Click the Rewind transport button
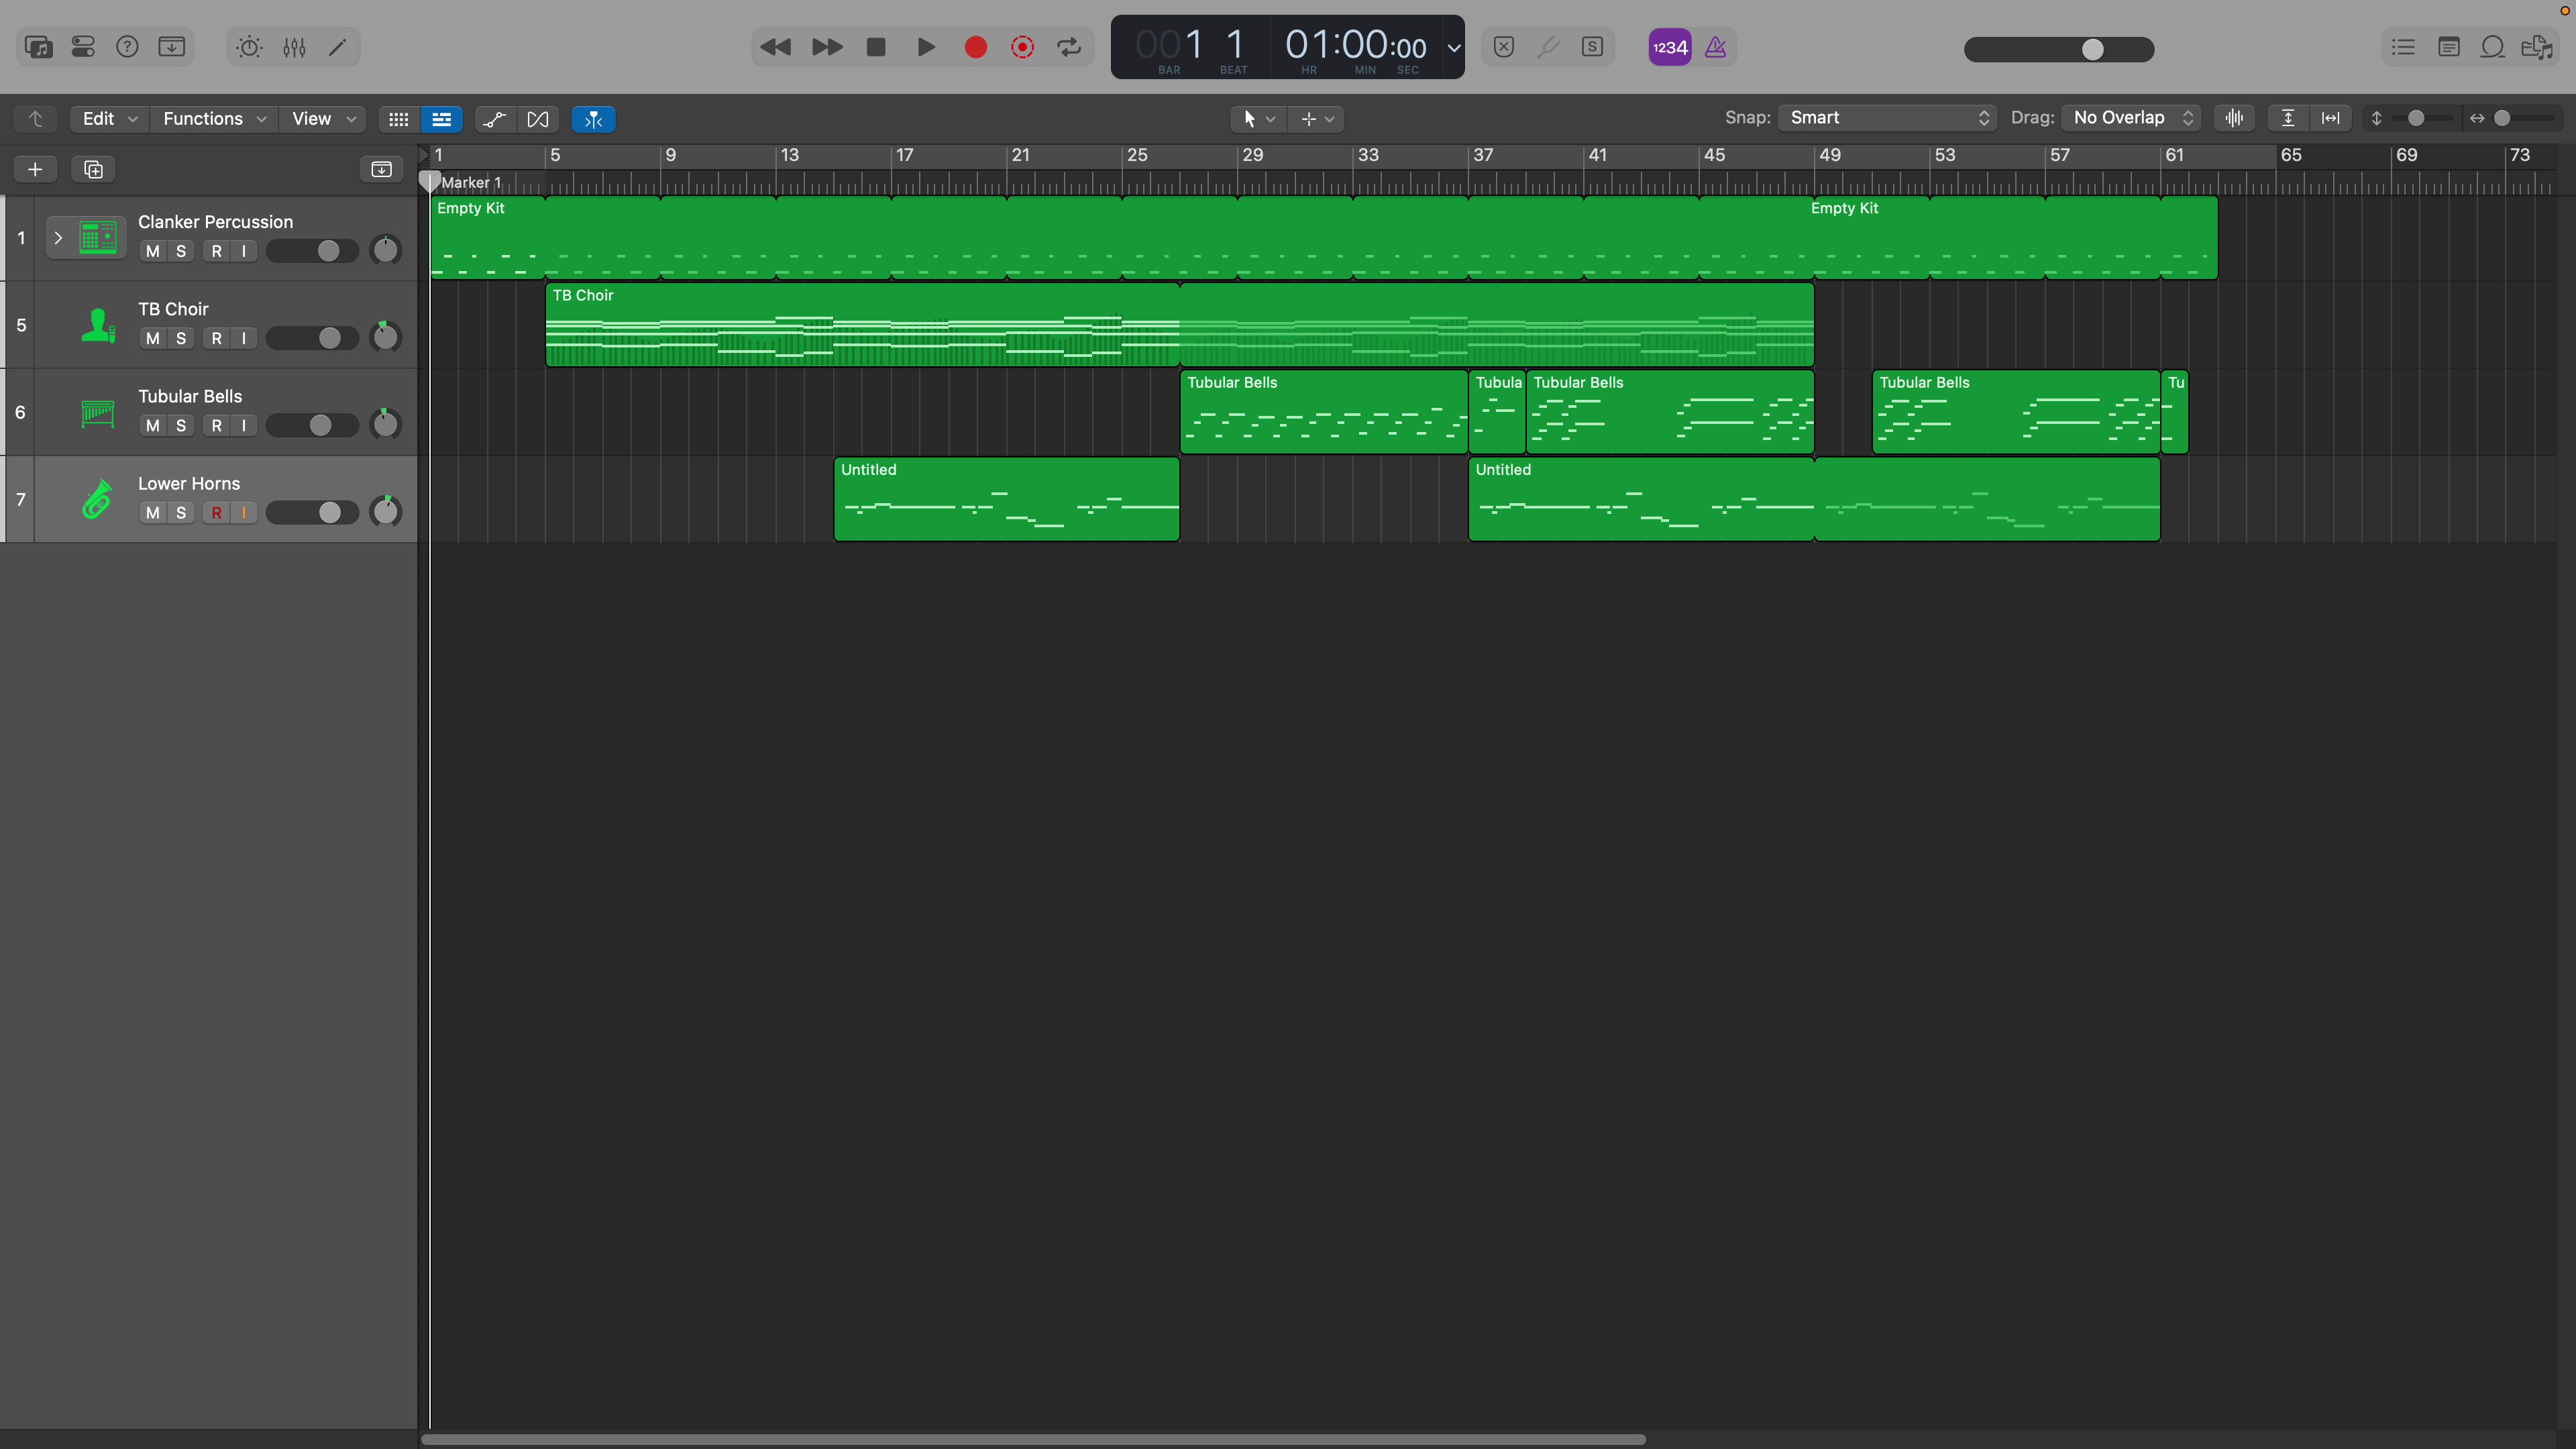 (775, 47)
